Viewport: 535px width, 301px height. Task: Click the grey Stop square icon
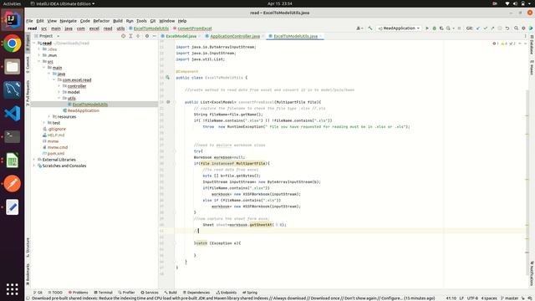[459, 28]
